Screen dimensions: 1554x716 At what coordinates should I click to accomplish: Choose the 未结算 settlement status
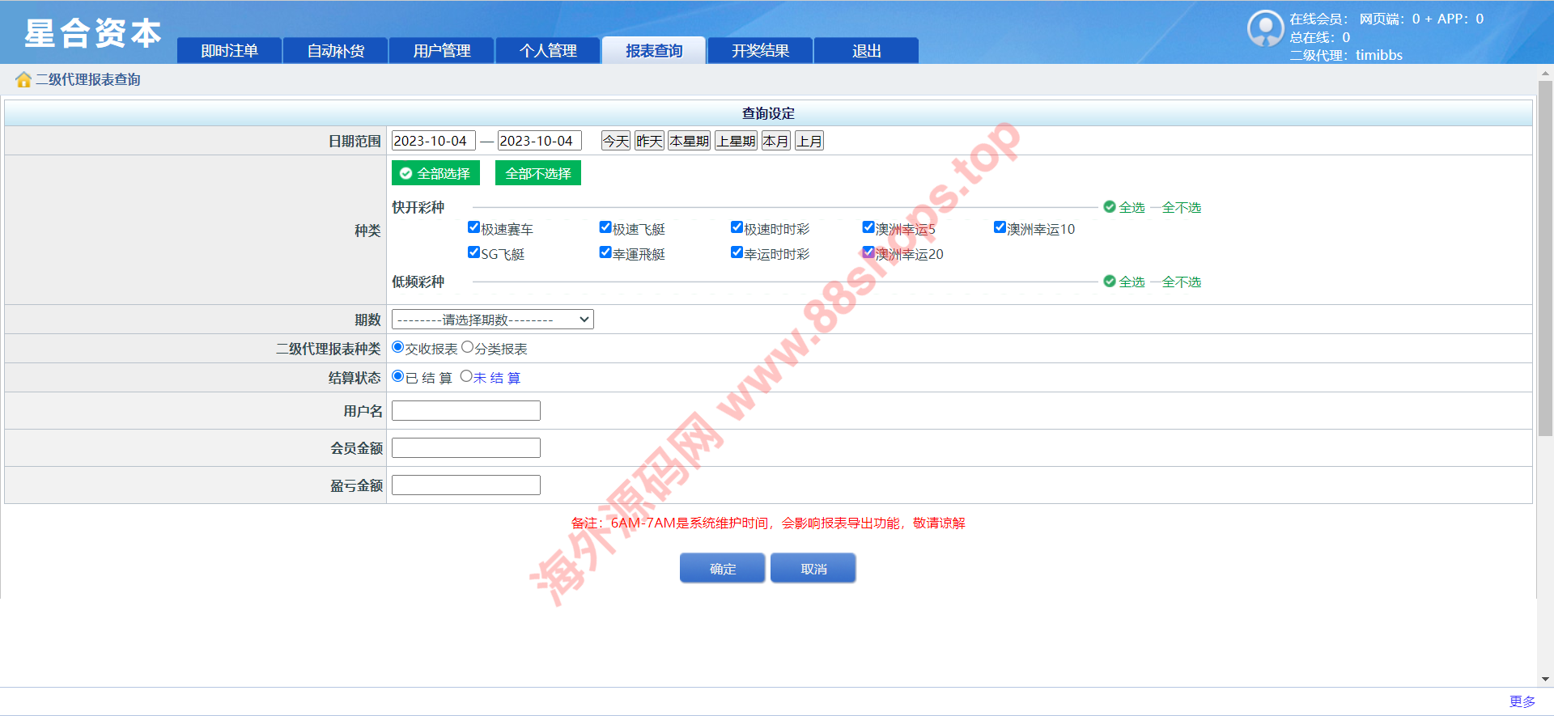[x=466, y=376]
